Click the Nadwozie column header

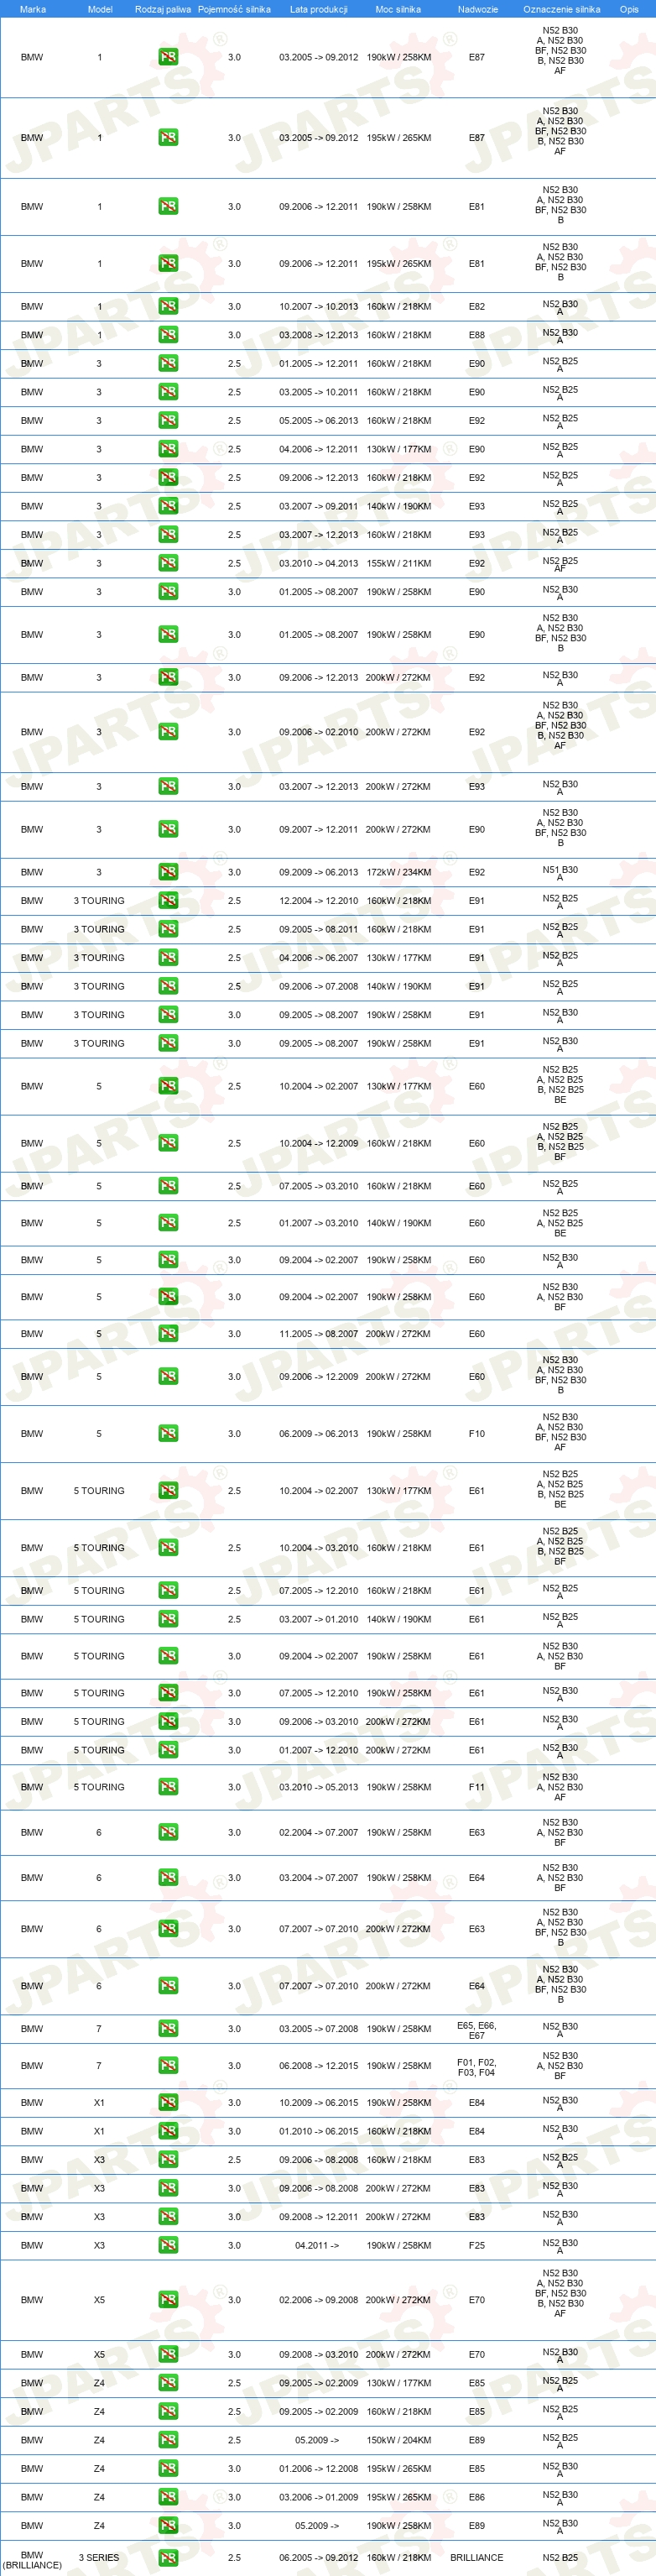(478, 9)
